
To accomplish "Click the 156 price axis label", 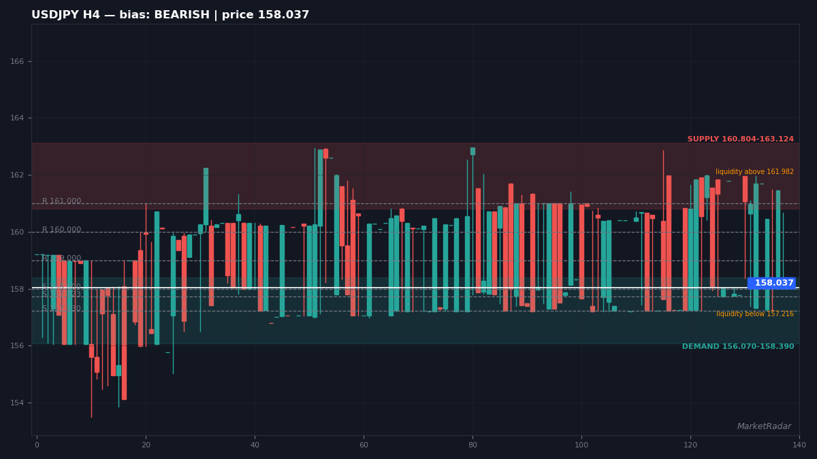I will [x=17, y=346].
